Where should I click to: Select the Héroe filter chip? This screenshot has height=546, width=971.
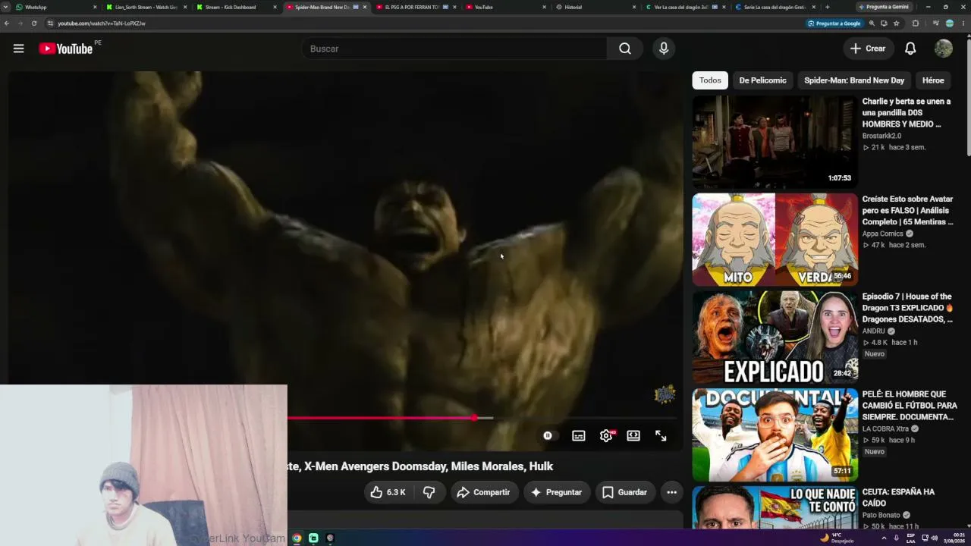933,80
